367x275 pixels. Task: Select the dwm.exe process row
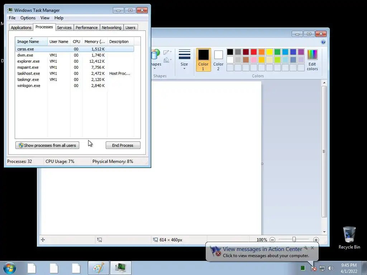(x=75, y=55)
